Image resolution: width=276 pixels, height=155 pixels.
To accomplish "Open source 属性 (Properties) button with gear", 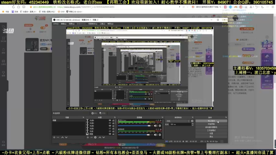I will coord(94,113).
